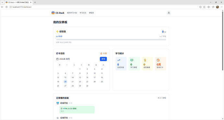This screenshot has width=224, height=120.
Task: Close the CS-Stack browser tab
Action: [x=31, y=2]
